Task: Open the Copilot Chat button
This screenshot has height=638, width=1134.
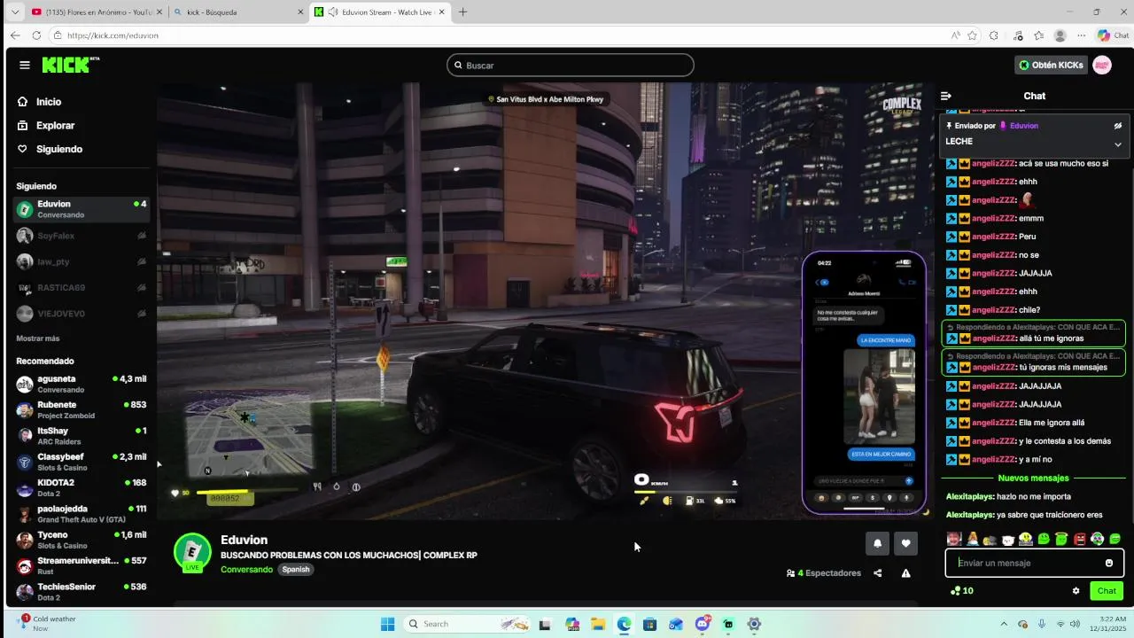Action: point(1115,35)
